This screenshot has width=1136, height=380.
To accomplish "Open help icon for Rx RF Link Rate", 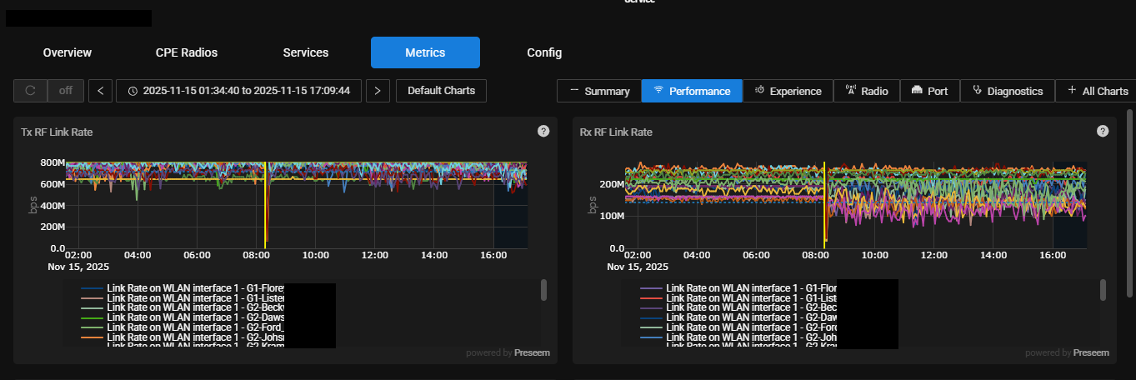I will pos(1103,131).
